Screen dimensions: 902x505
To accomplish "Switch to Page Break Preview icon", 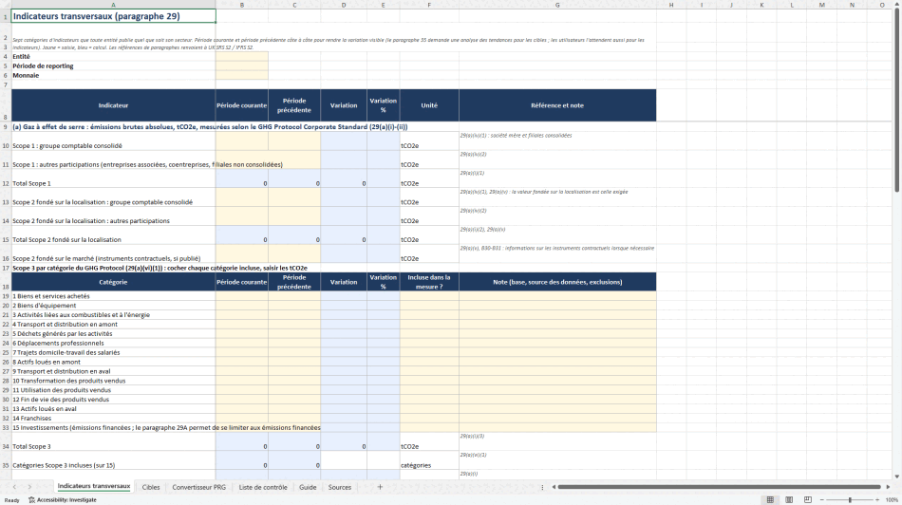I will pos(808,500).
